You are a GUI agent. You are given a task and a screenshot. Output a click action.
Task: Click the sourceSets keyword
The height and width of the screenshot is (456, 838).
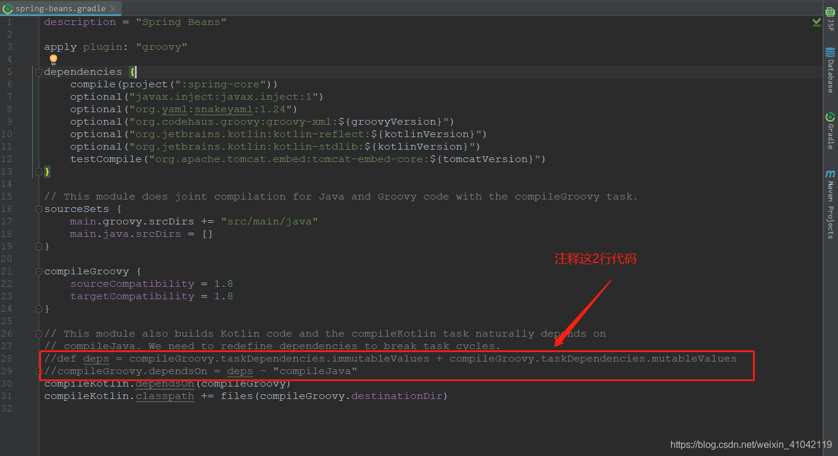(x=77, y=209)
